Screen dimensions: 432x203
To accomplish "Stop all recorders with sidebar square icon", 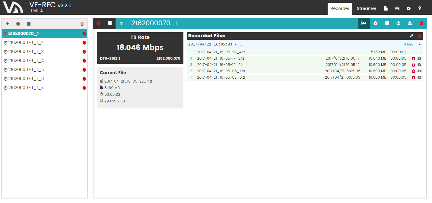I will (x=29, y=24).
